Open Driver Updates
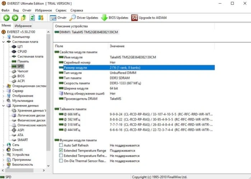This screenshot has width=251, height=179. tap(84, 18)
